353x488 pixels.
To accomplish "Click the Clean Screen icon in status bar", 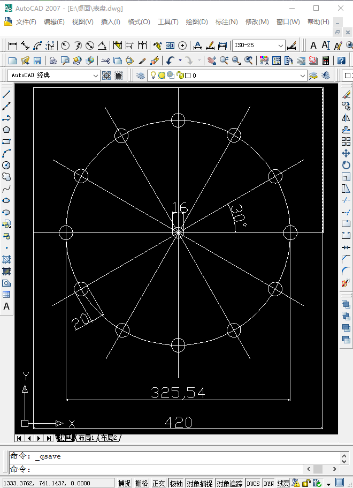I will tap(340, 483).
